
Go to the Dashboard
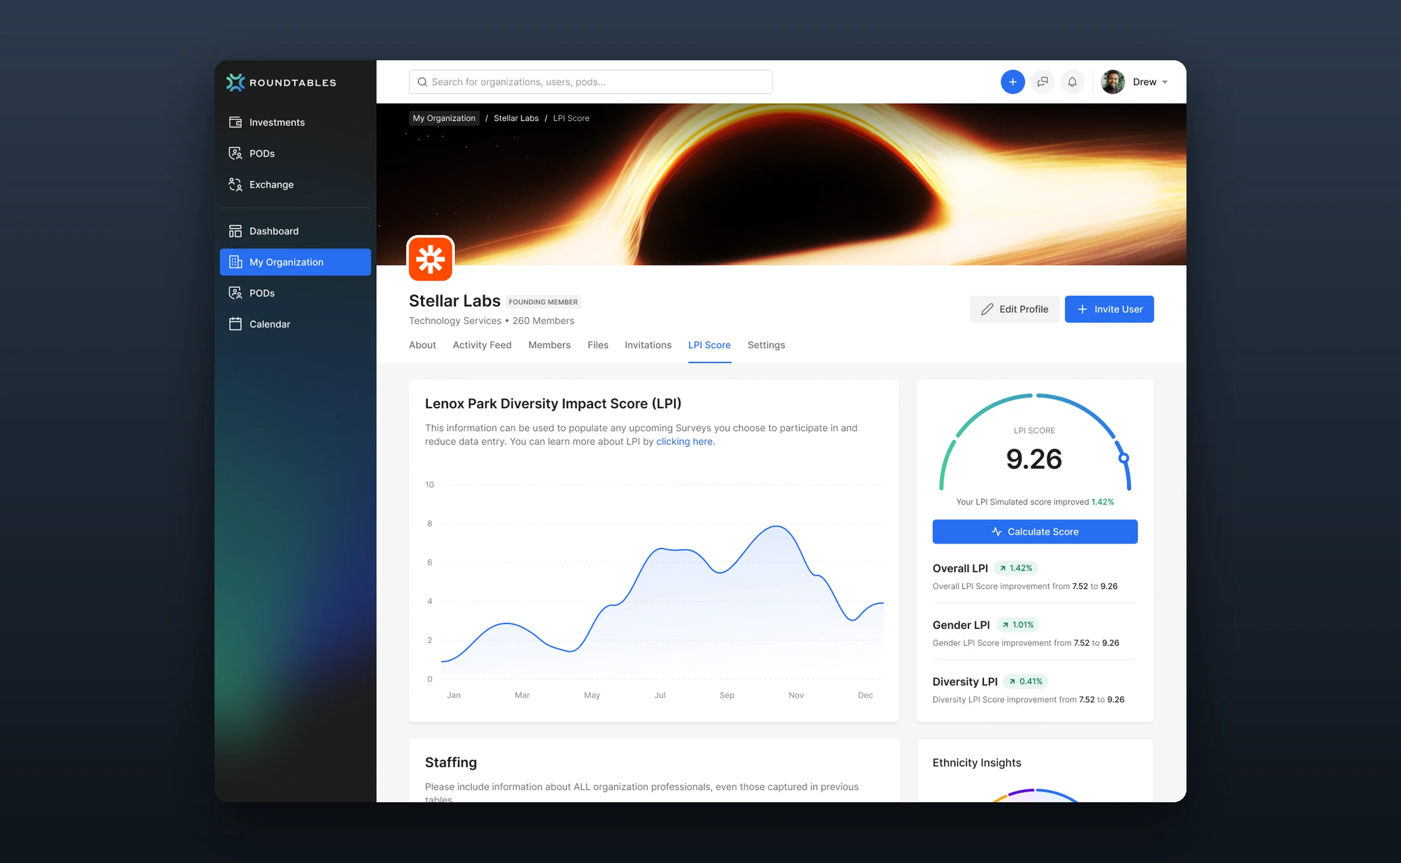tap(295, 231)
